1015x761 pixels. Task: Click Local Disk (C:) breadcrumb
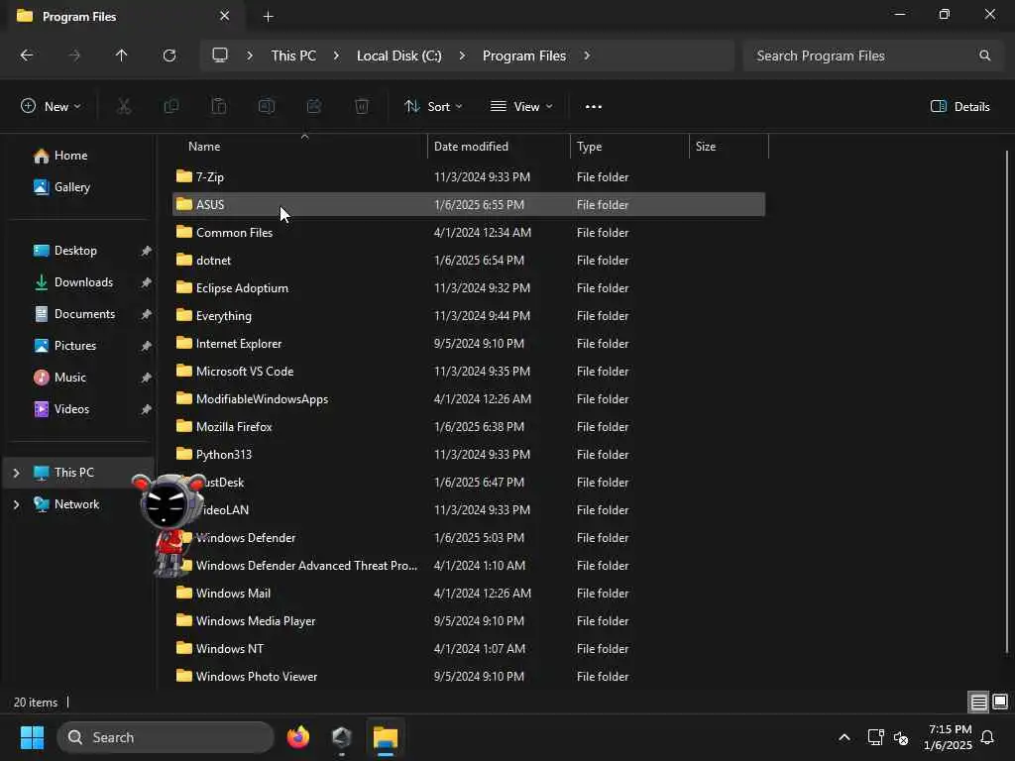point(398,55)
